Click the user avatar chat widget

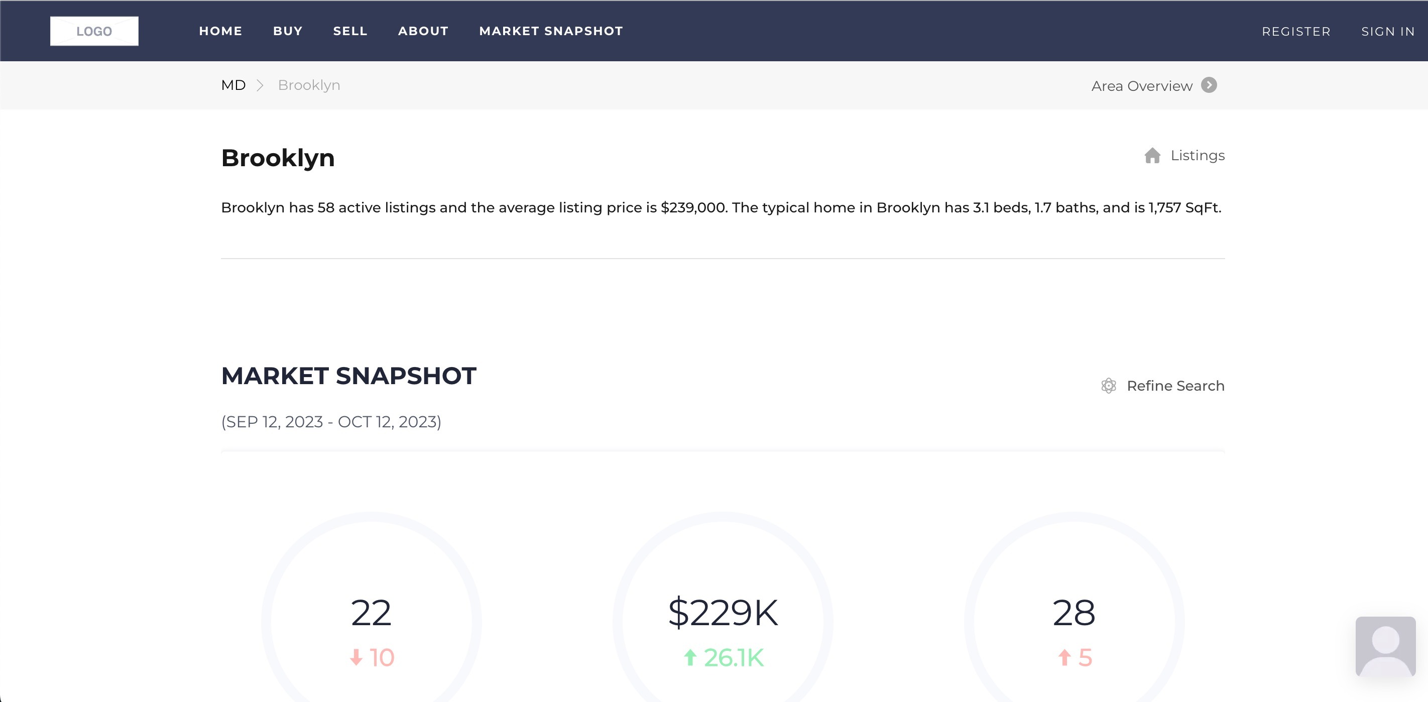1385,646
